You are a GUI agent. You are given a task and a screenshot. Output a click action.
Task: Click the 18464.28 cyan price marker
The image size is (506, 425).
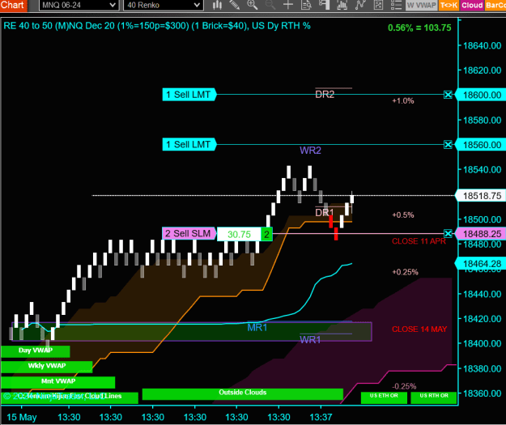(482, 264)
